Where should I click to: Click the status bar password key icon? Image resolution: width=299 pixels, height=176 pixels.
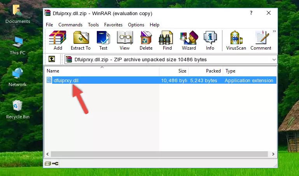(x=55, y=164)
